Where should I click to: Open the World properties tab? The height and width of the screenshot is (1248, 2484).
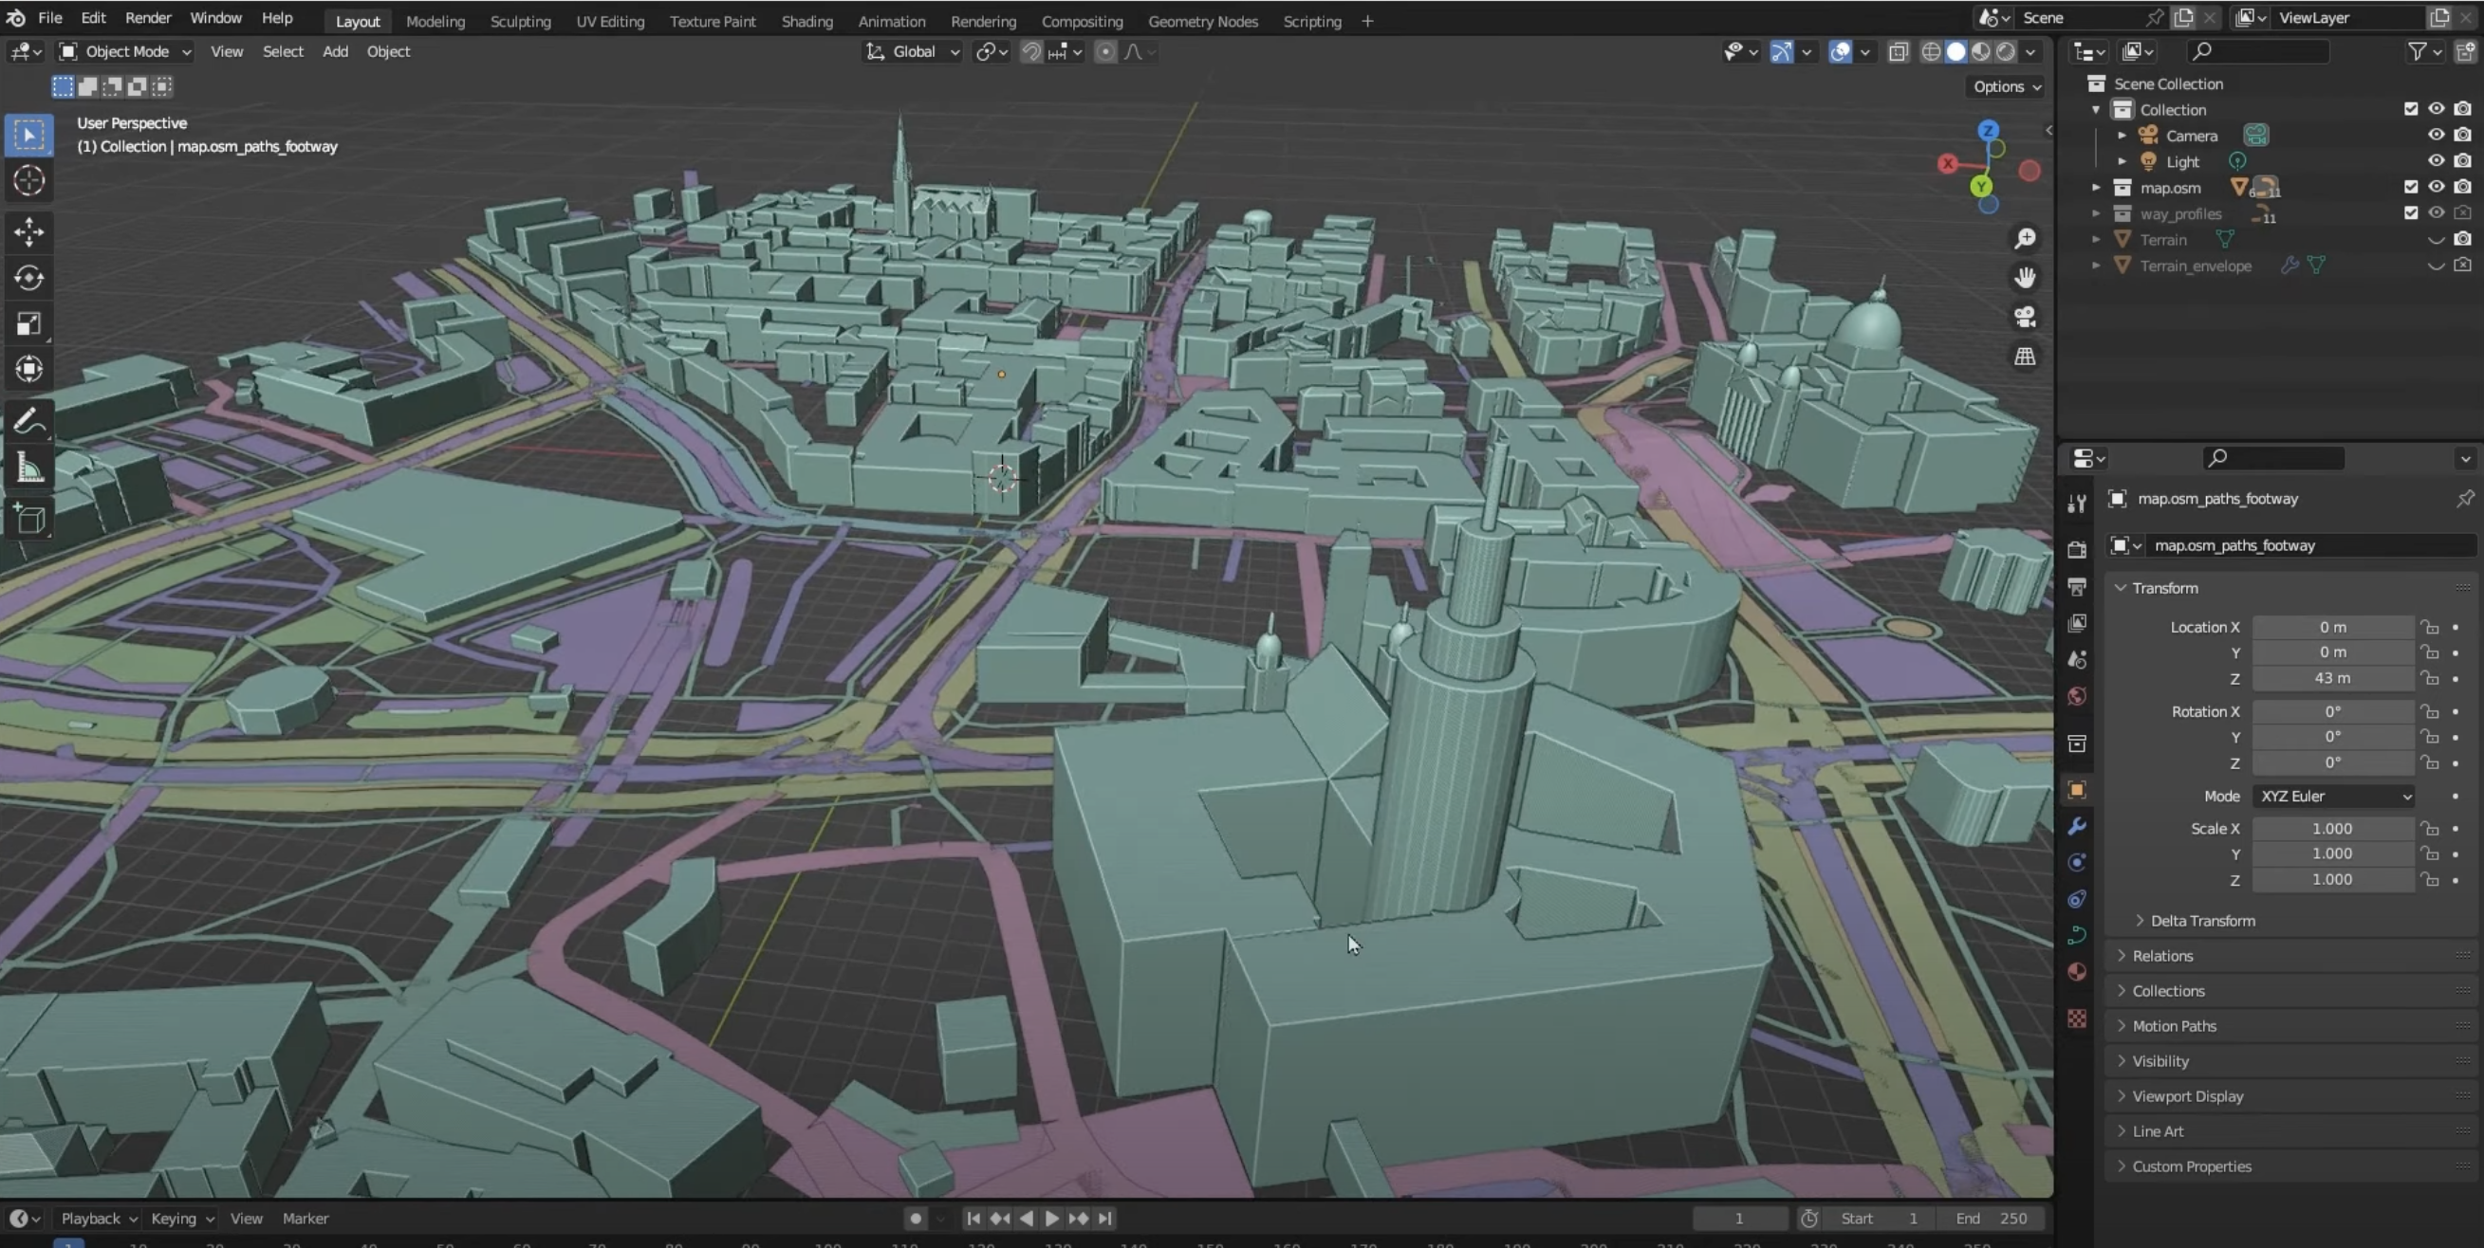coord(2077,696)
